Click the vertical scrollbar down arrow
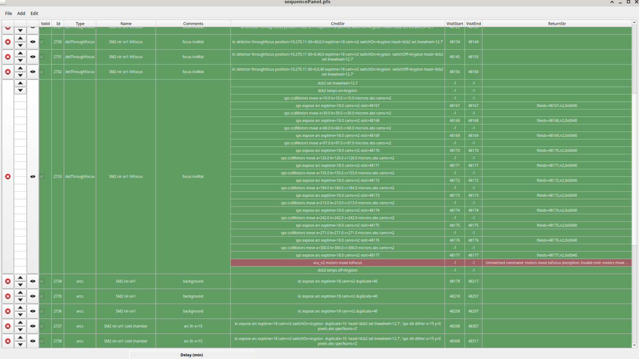639x359 pixels. click(635, 346)
